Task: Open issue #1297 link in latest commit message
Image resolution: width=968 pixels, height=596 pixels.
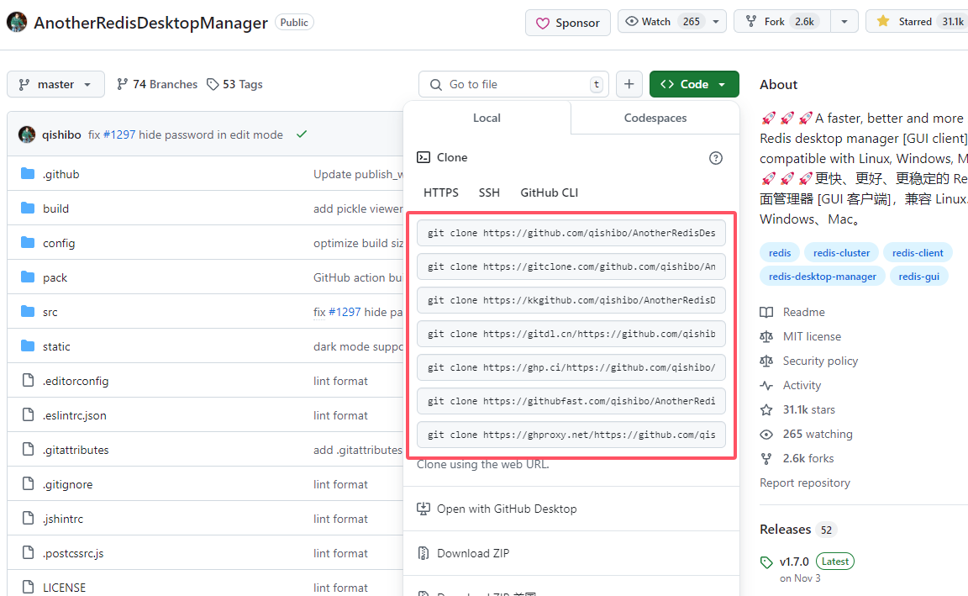Action: tap(119, 134)
